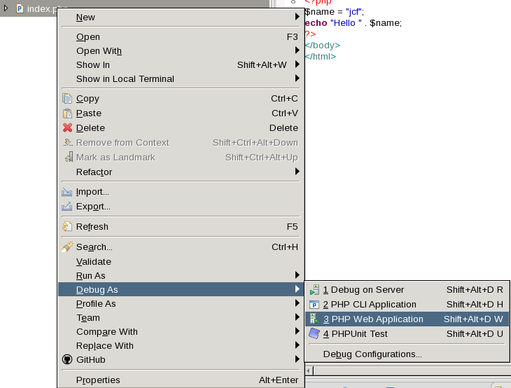Click the Shift+Alt+D R shortcut text
511x388 pixels.
[475, 289]
